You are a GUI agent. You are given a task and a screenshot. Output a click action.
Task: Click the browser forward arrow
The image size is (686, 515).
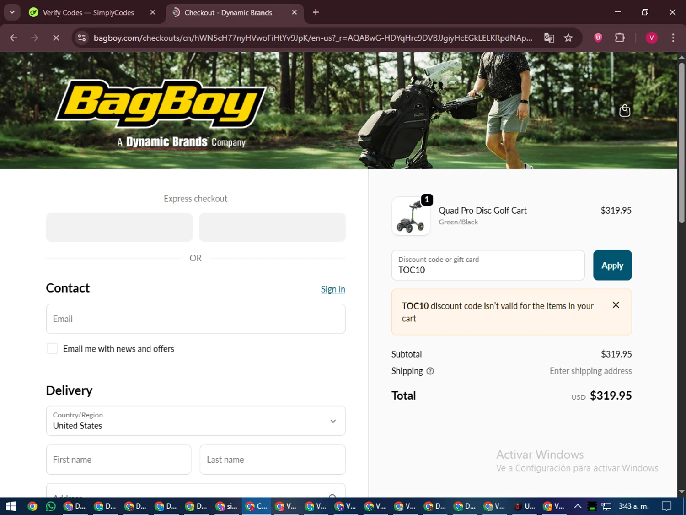[x=35, y=38]
